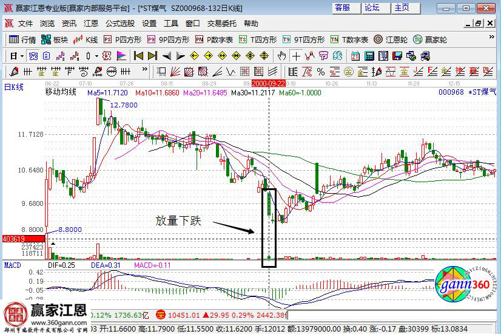Viewport: 501px width, 334px height.
Task: Jump to the first bar in chart
Action: click(x=138, y=56)
